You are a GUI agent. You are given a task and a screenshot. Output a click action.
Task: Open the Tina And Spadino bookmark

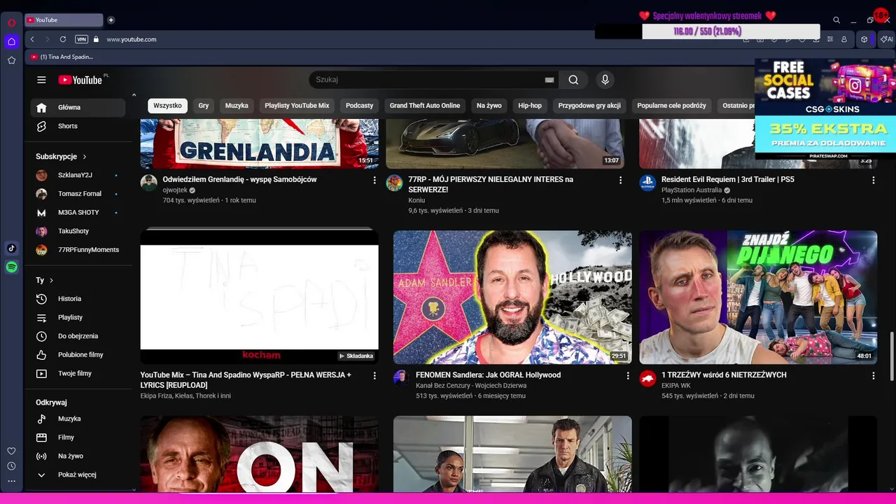click(62, 57)
